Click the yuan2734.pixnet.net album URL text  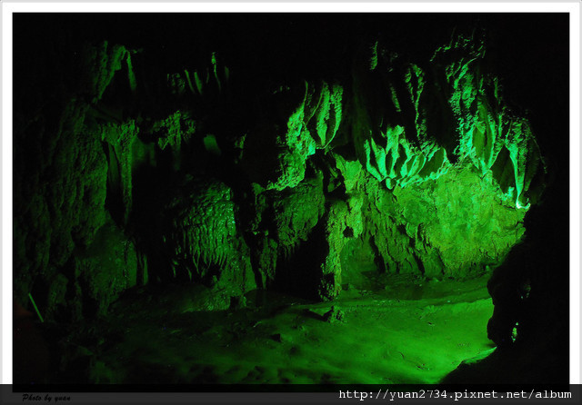point(455,395)
